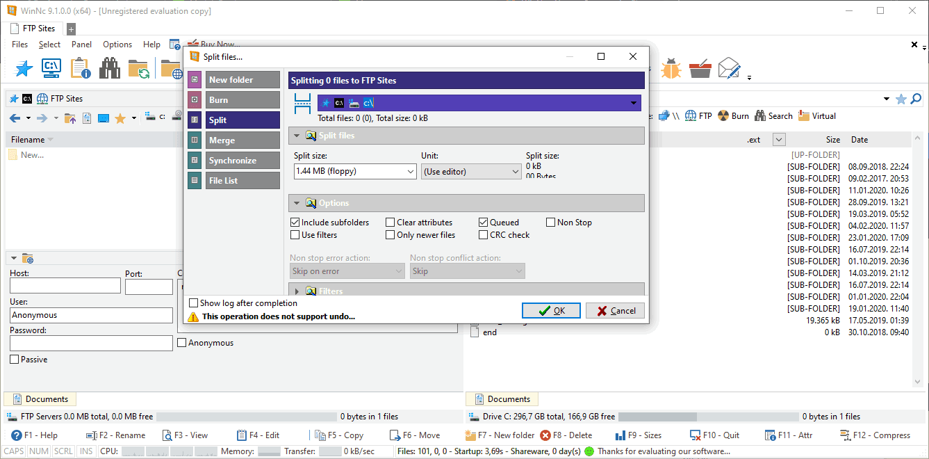Collapse the FTP connection panel arrow
This screenshot has height=459, width=929.
pyautogui.click(x=14, y=258)
